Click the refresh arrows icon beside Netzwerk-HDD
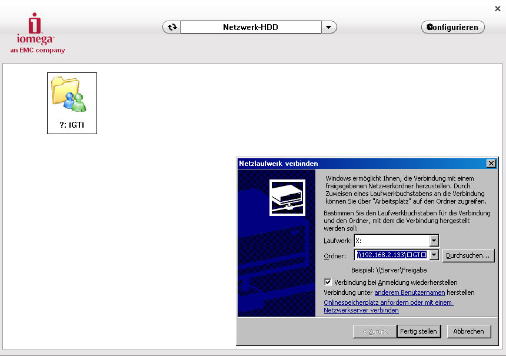 [172, 27]
